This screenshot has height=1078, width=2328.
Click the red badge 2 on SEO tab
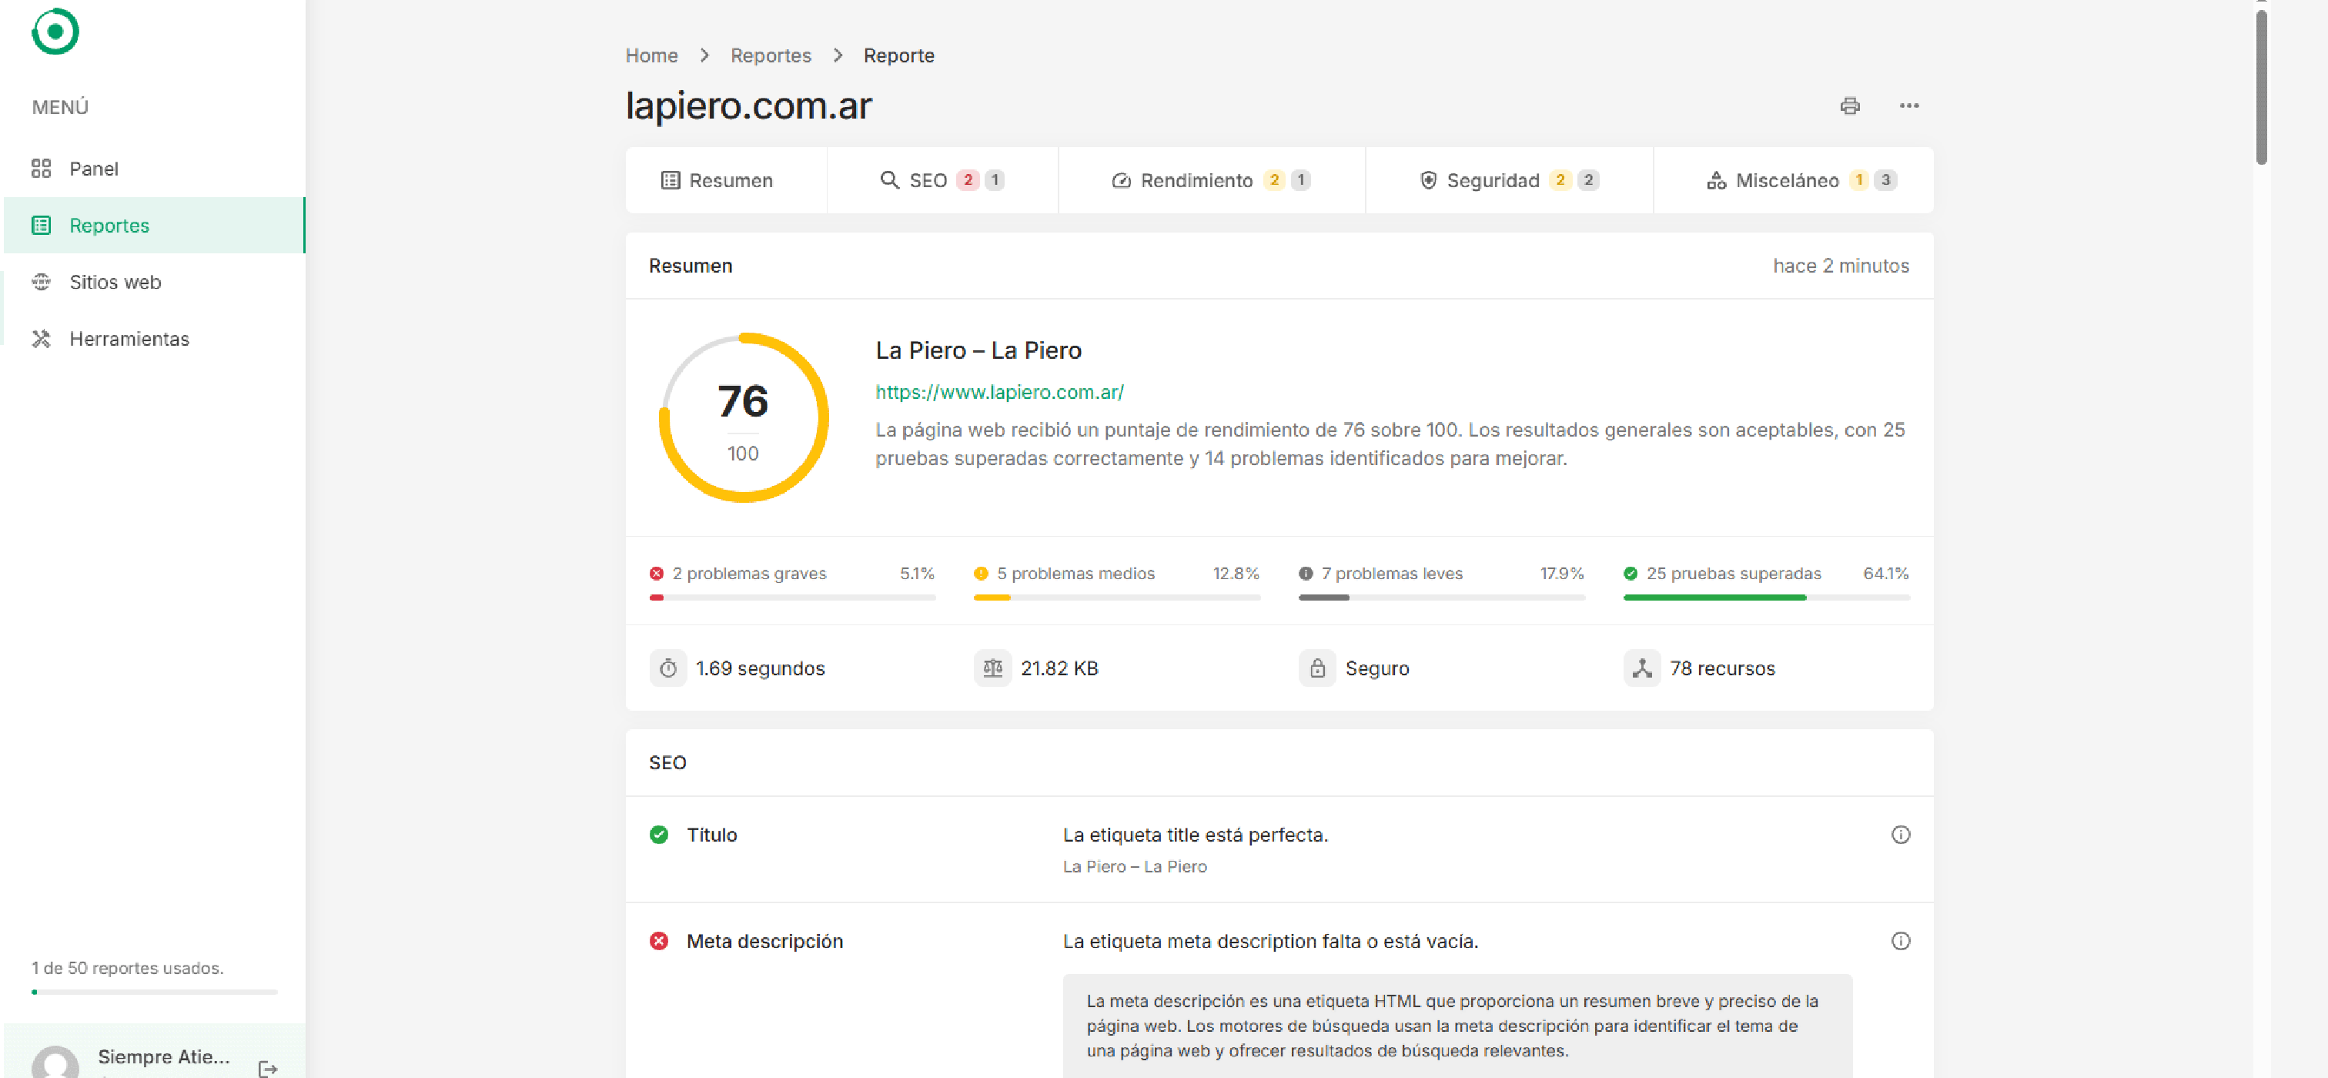coord(968,180)
